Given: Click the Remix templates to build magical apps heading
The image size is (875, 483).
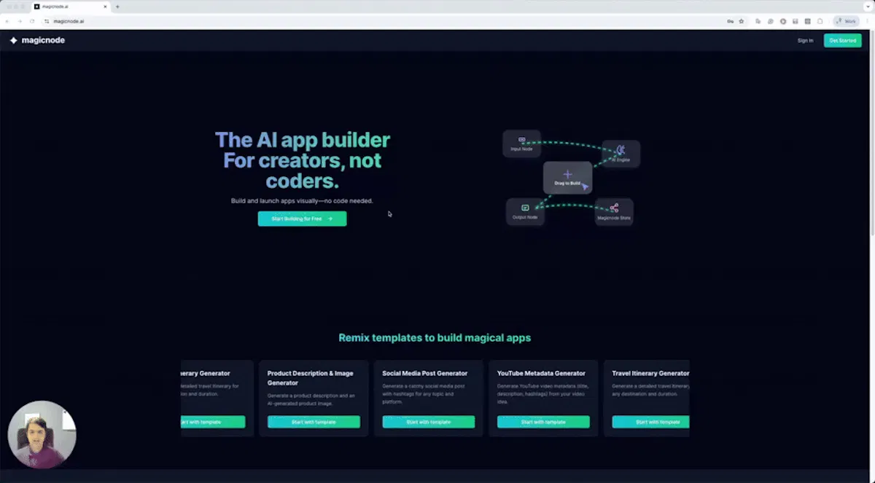Looking at the screenshot, I should click(x=435, y=338).
